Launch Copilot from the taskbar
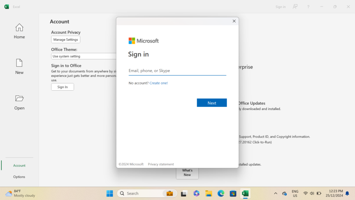This screenshot has height=200, width=355. [196, 193]
